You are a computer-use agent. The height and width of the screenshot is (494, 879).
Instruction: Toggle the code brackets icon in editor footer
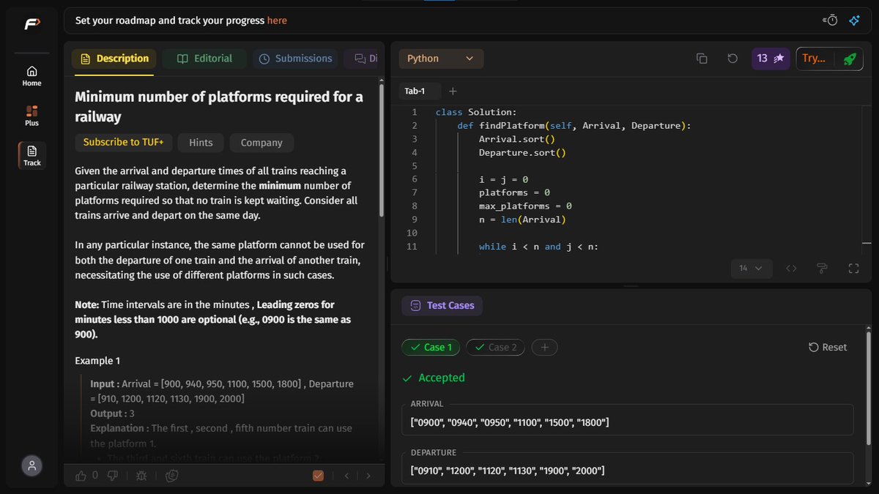click(x=791, y=269)
